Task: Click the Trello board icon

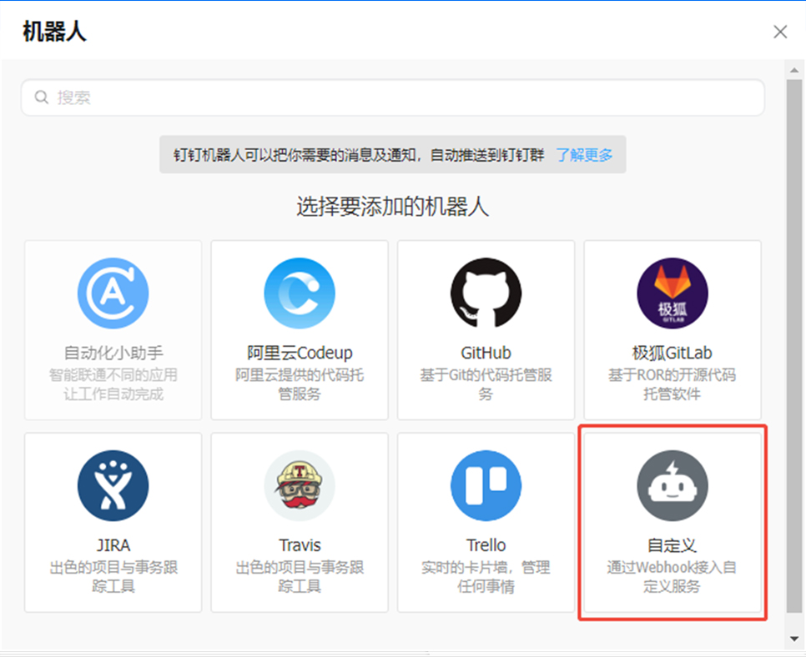Action: [486, 486]
